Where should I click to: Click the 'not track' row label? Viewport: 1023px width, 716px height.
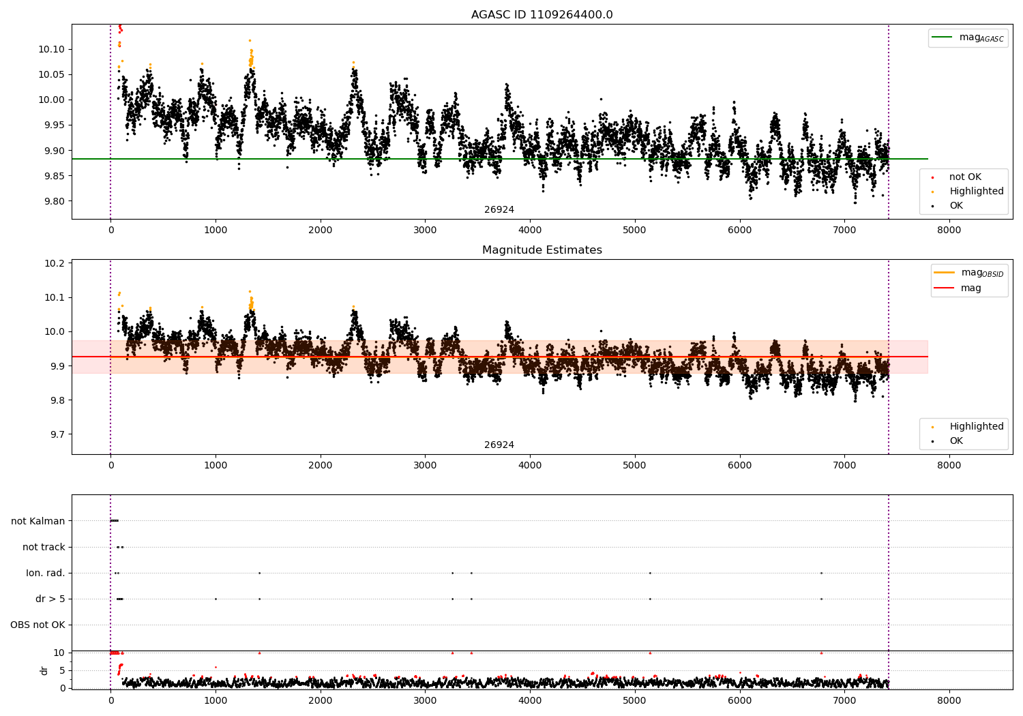pos(44,548)
